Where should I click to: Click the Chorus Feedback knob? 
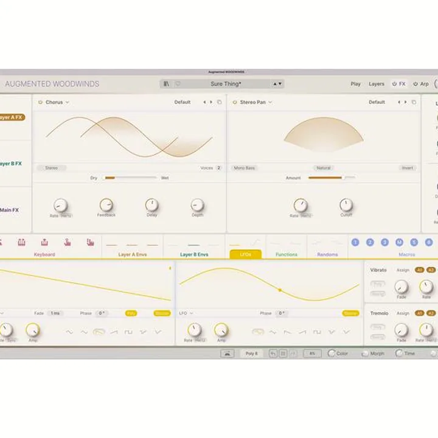point(106,206)
